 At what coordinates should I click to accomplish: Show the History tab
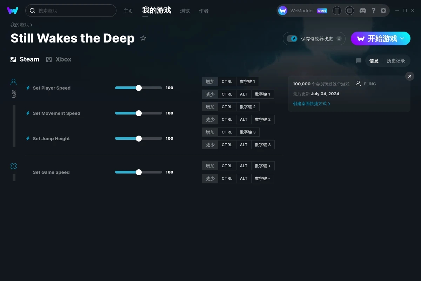click(x=396, y=61)
